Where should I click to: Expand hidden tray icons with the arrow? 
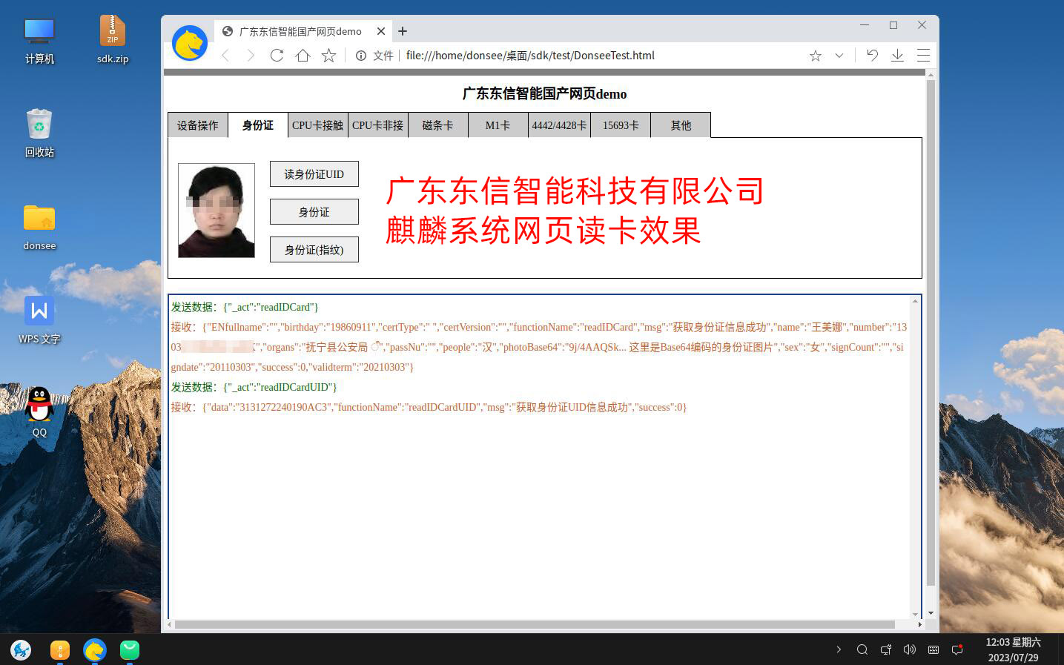click(839, 649)
